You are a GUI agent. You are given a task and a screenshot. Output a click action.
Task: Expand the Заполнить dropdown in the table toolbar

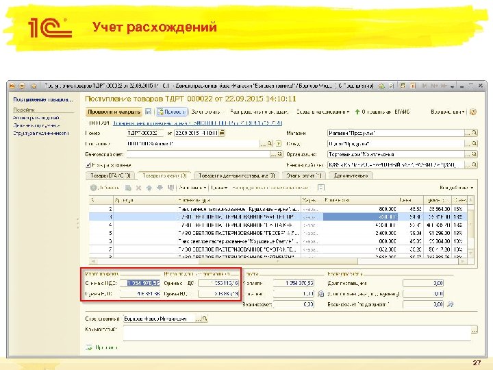tap(192, 188)
